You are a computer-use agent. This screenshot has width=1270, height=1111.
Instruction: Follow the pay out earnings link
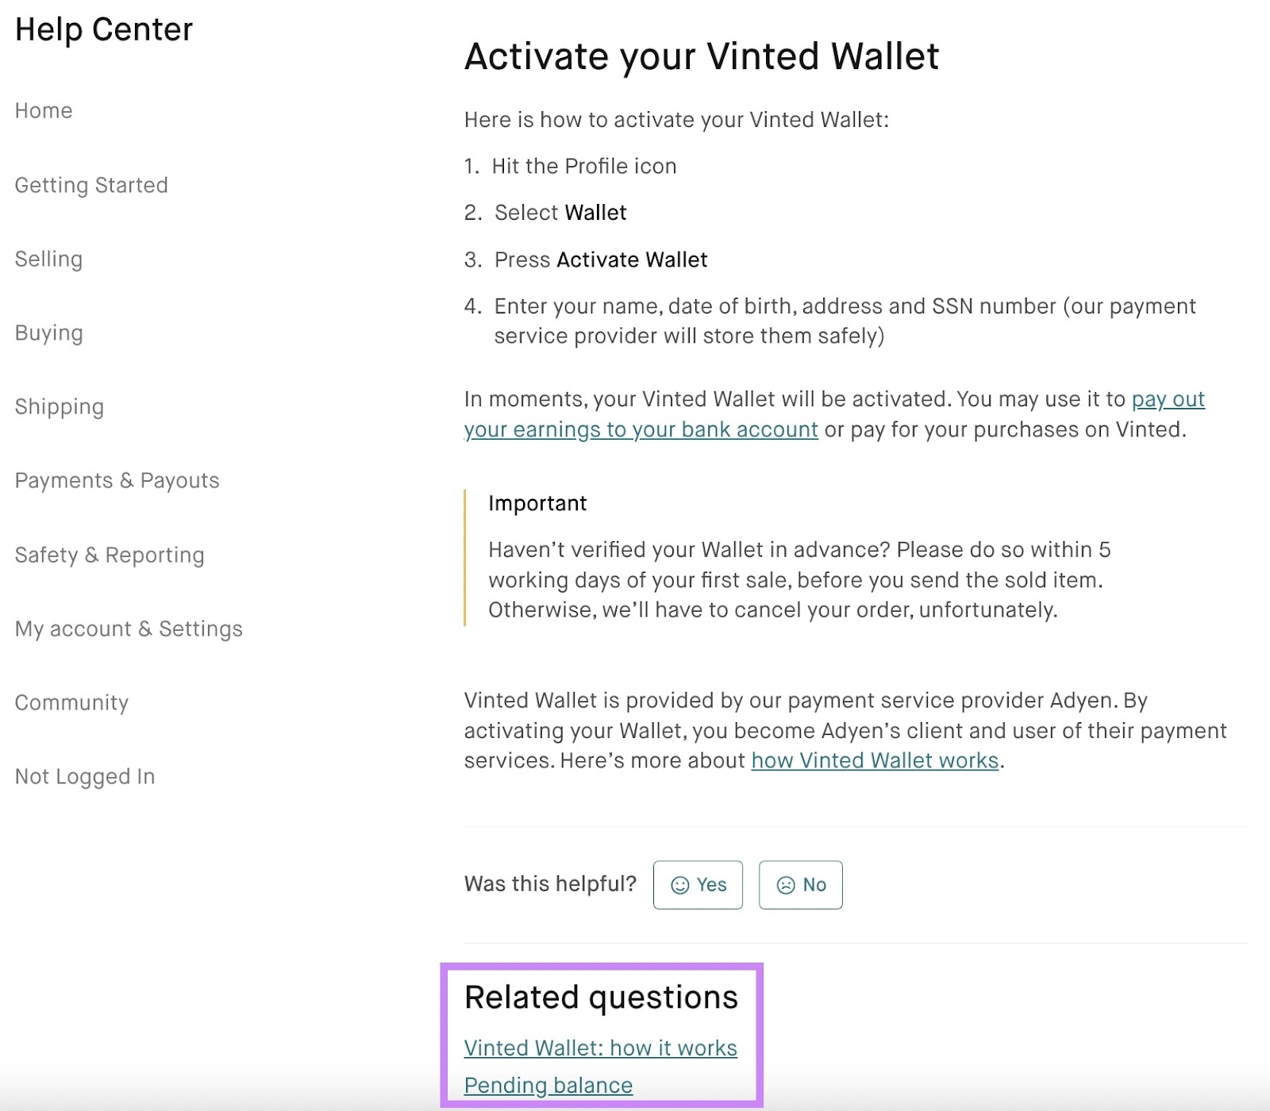(641, 429)
